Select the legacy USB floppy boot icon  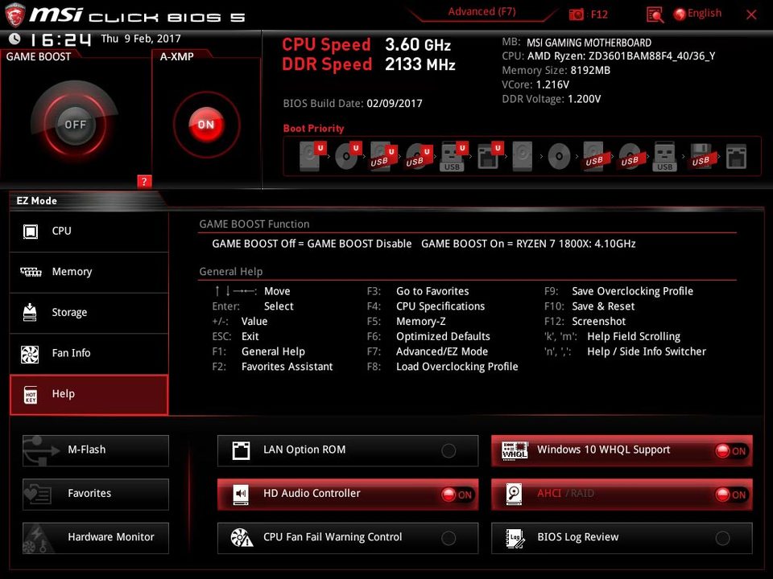point(701,156)
